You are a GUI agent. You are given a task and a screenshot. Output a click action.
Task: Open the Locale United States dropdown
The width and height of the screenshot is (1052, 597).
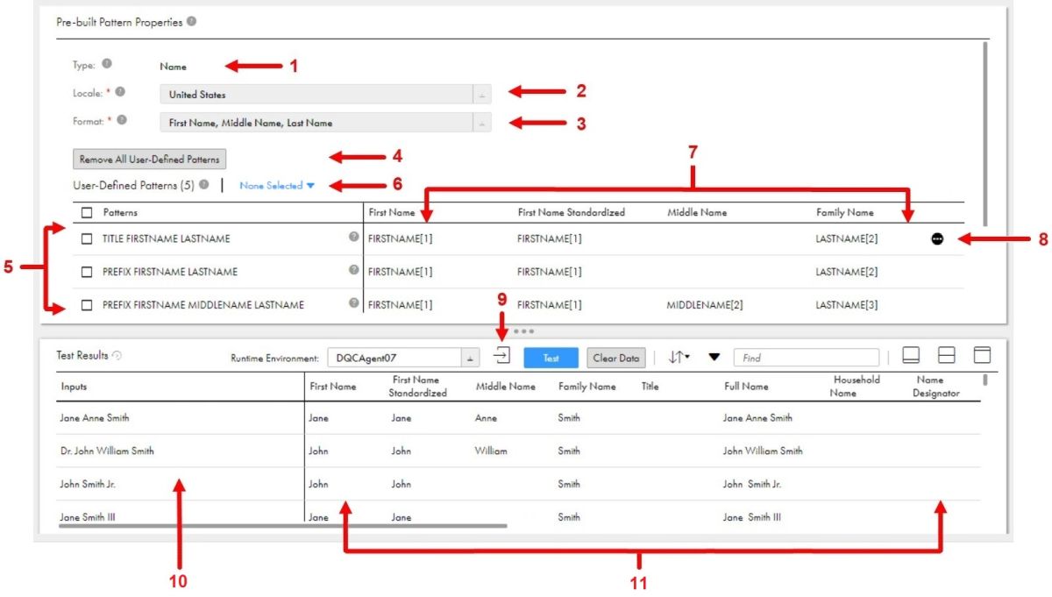point(325,95)
